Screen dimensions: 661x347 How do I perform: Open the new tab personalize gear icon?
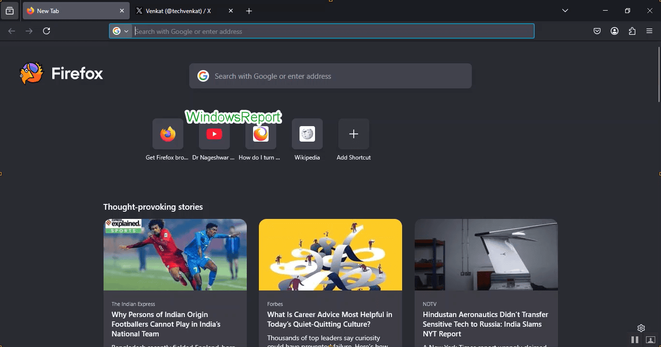tap(641, 328)
